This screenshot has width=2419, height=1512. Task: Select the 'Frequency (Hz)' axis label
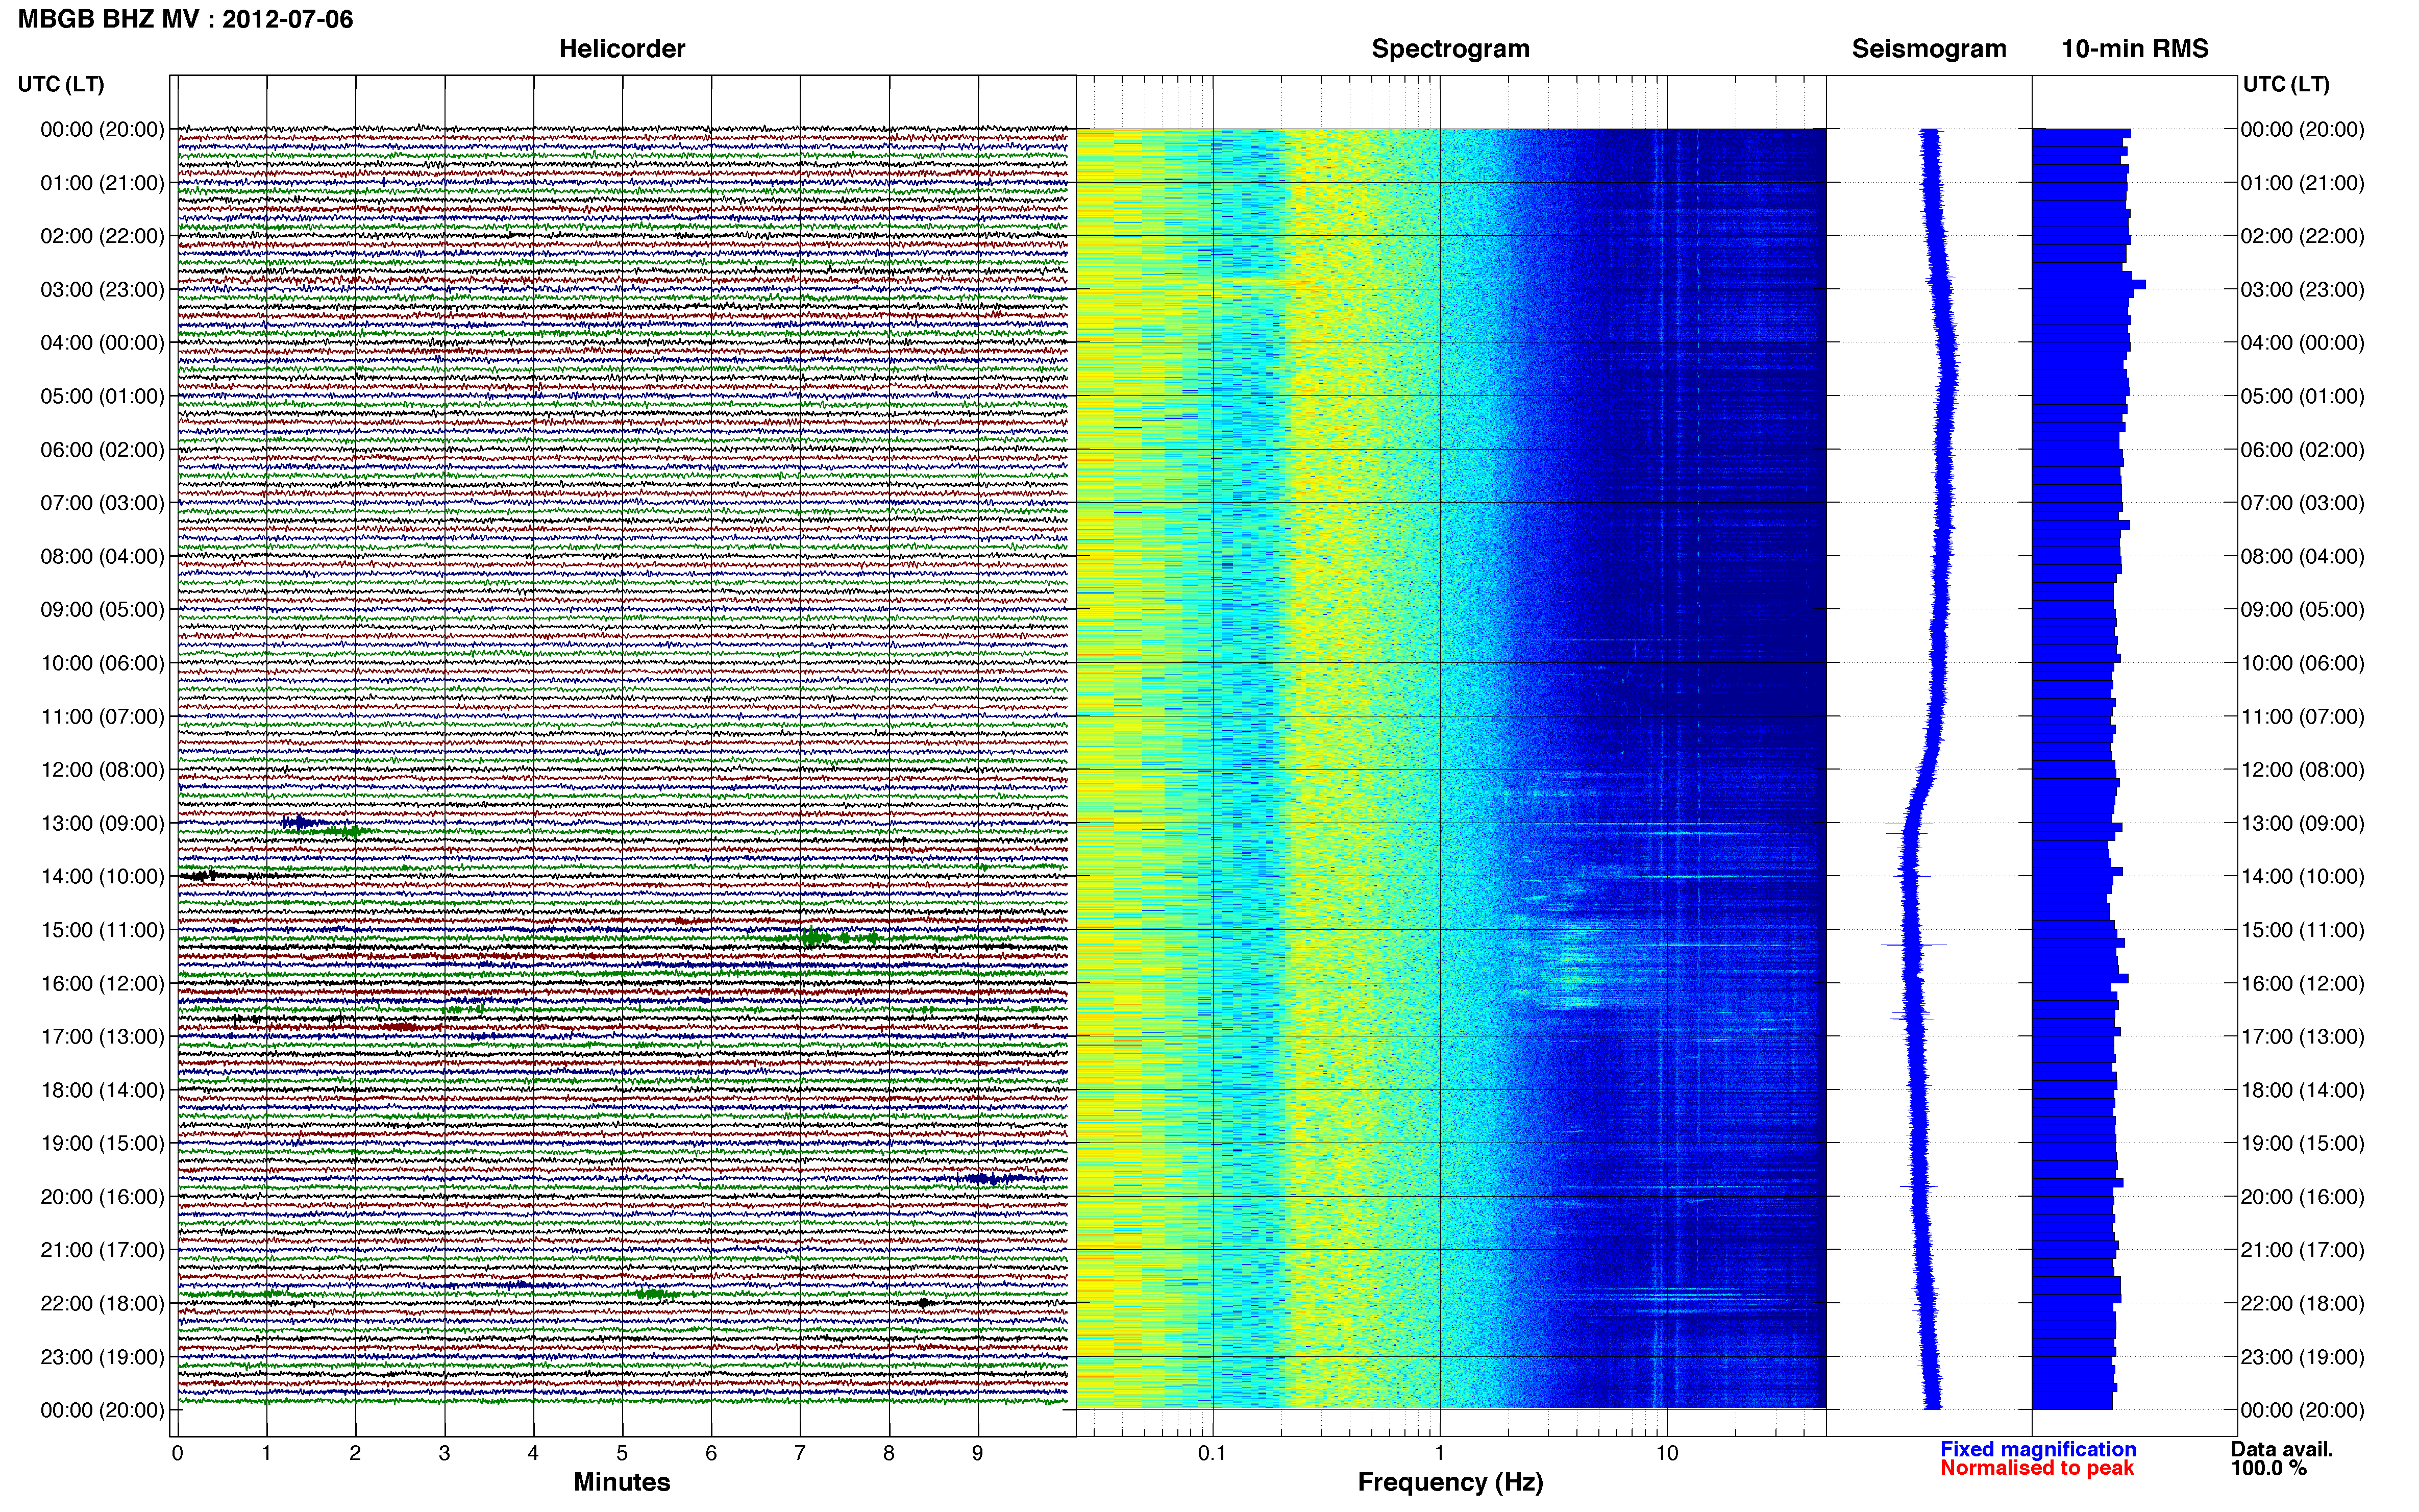1450,1482
